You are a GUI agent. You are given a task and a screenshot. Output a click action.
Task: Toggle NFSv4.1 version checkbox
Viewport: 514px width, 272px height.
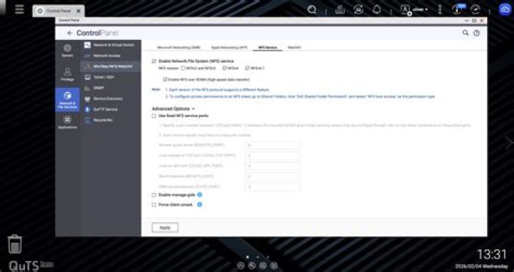(247, 68)
